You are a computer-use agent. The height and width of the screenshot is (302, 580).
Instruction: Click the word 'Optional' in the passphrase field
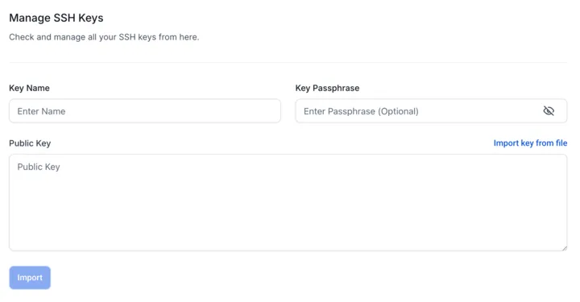click(399, 111)
